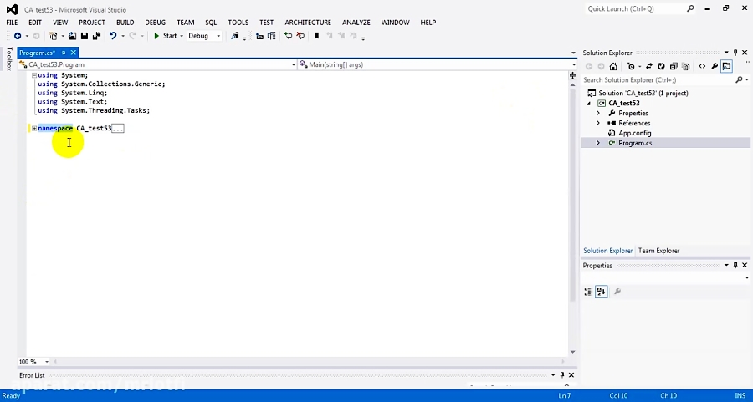753x402 pixels.
Task: Click Refresh icon in Solution Explorer toolbar
Action: (x=662, y=66)
